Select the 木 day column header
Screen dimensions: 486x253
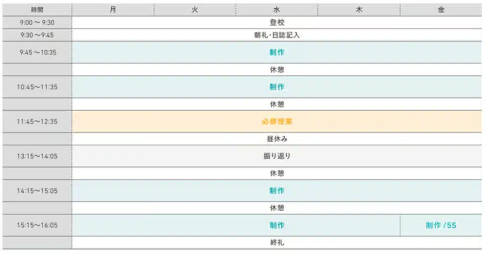pos(359,10)
